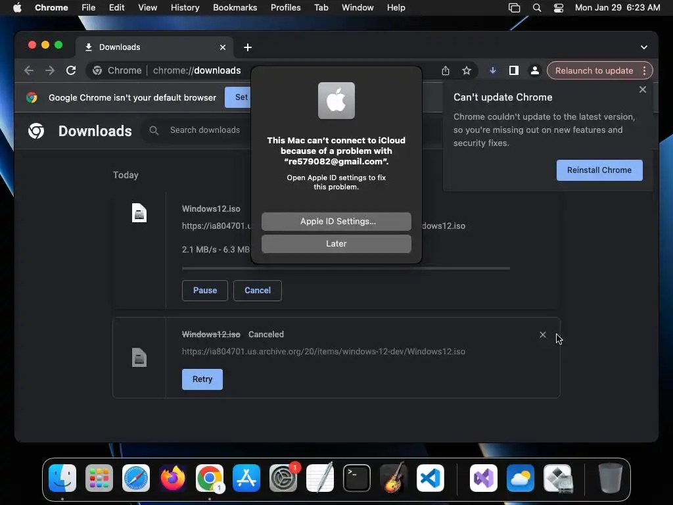Open Visual Studio Code from the Dock

(430, 478)
